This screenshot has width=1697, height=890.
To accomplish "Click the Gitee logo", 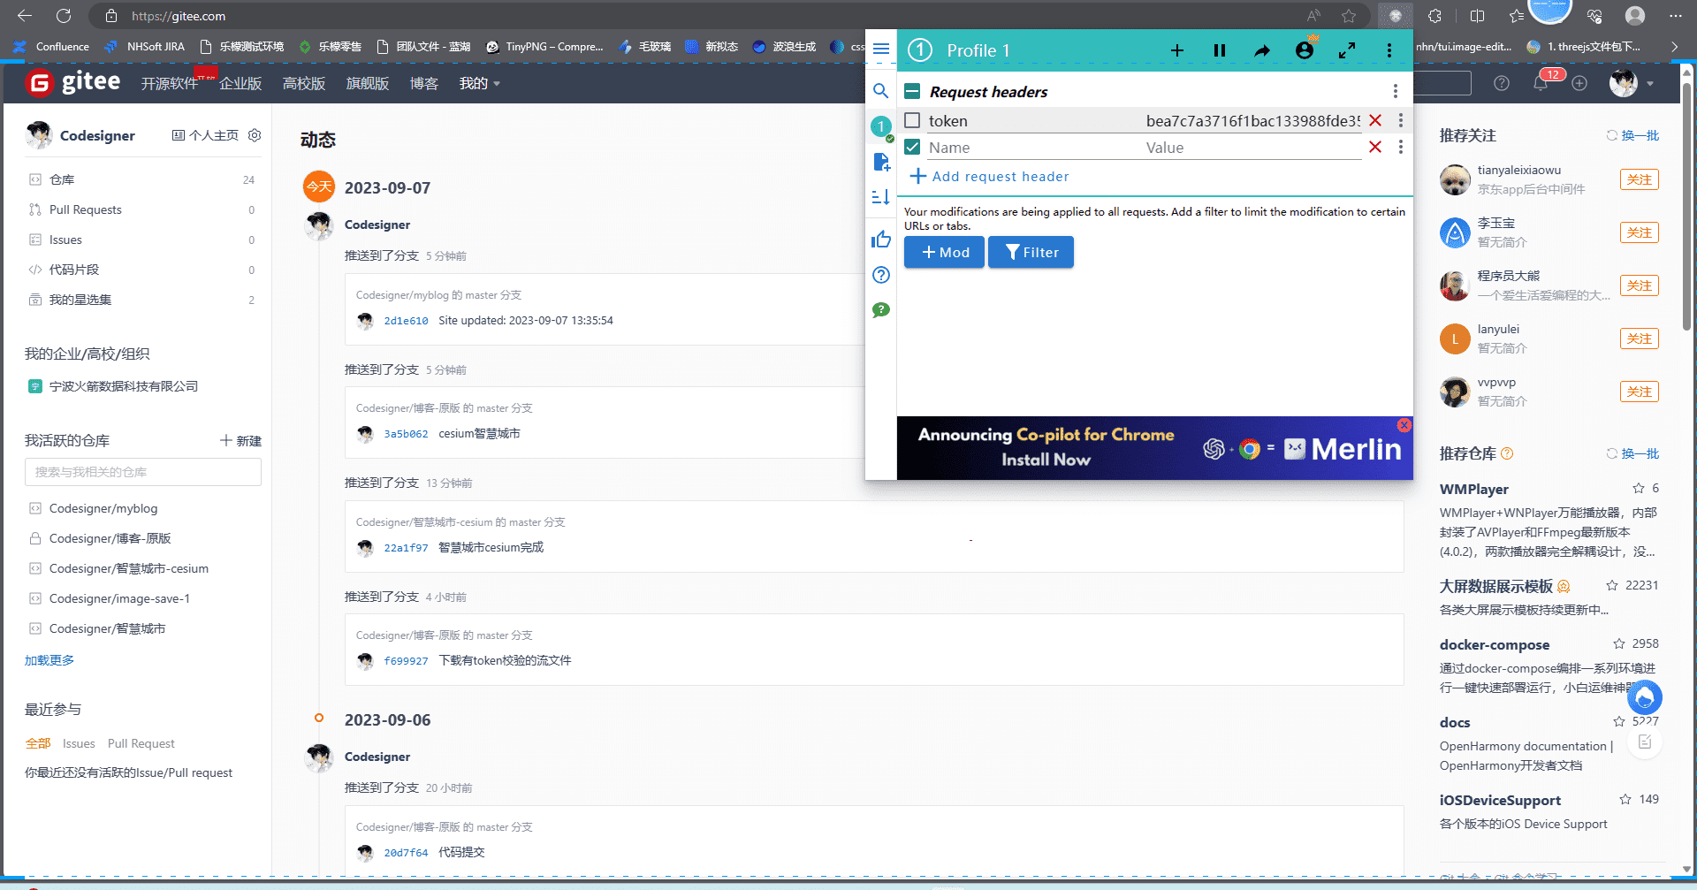I will [73, 82].
